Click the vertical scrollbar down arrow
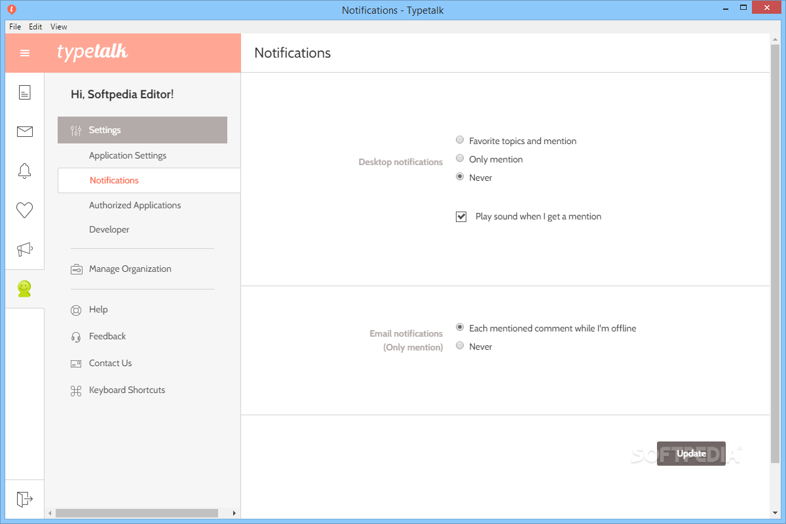 click(x=776, y=514)
